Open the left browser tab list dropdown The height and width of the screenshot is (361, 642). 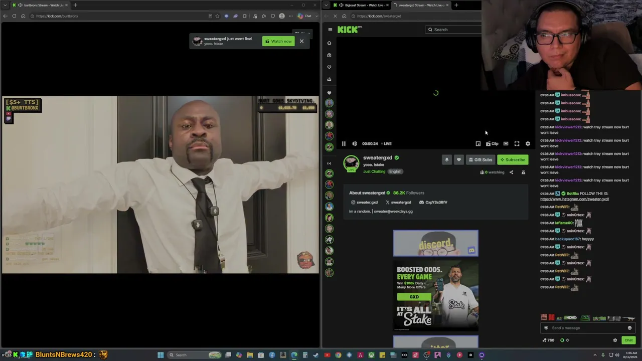tap(5, 5)
